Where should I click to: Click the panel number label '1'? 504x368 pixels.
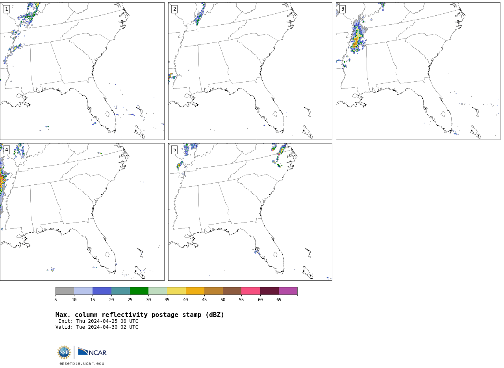6,9
